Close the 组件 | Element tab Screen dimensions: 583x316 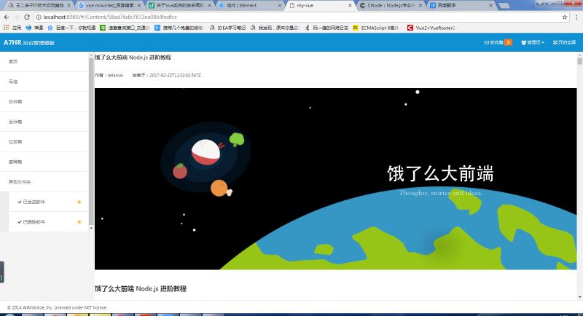280,6
